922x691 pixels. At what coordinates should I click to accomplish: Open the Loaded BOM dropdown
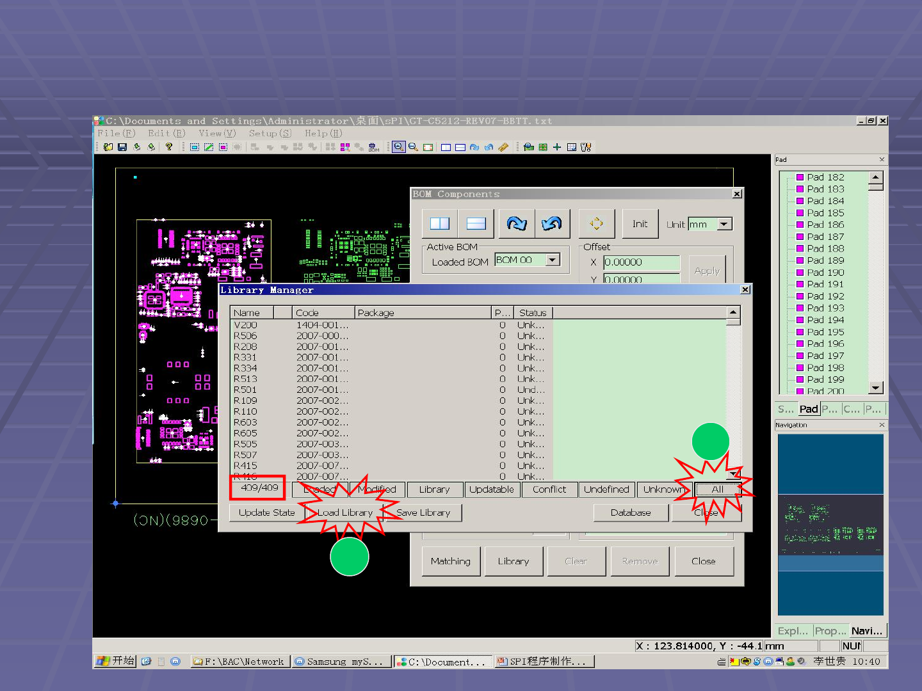coord(553,260)
